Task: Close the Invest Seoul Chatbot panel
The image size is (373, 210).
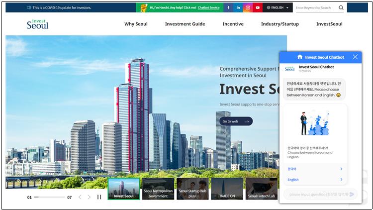Action: pos(355,57)
